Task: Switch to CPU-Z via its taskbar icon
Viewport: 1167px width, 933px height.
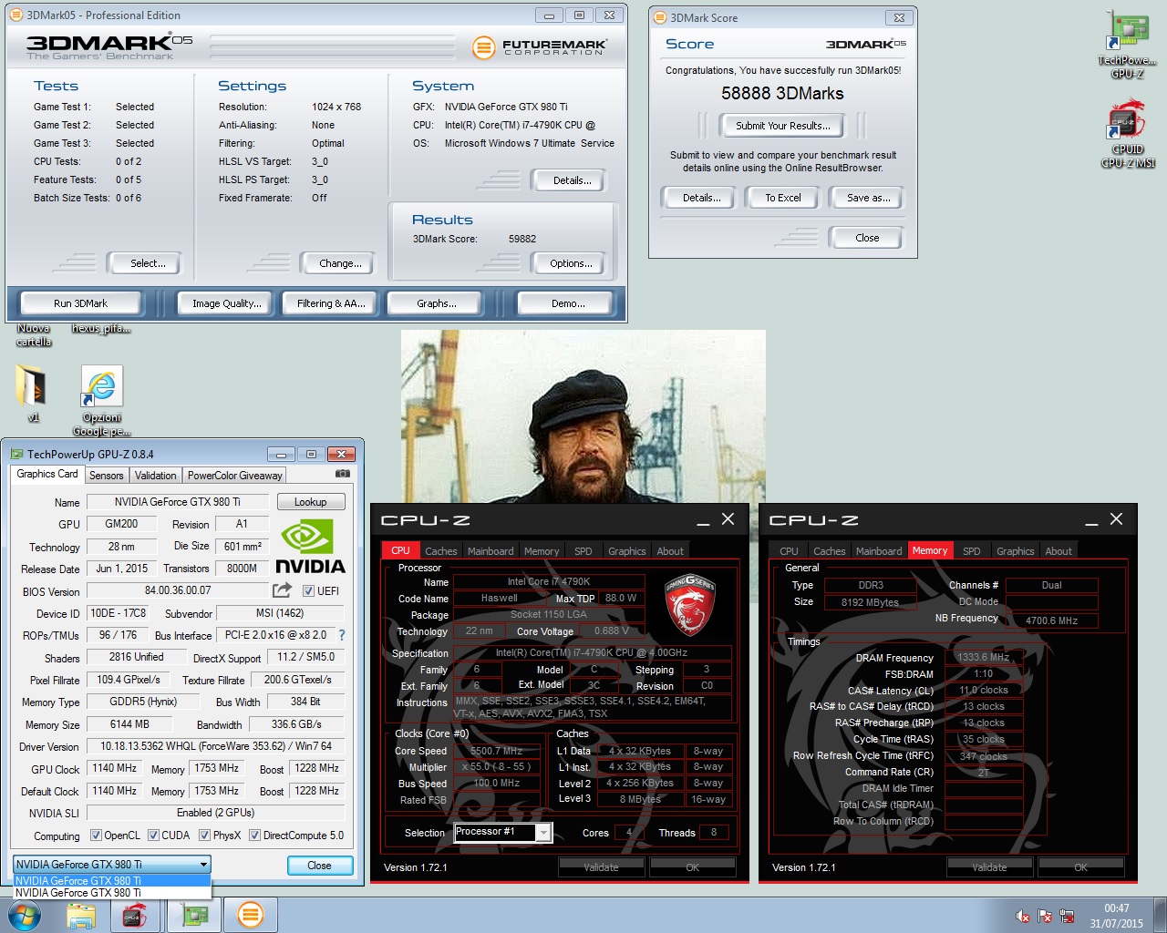Action: [135, 915]
